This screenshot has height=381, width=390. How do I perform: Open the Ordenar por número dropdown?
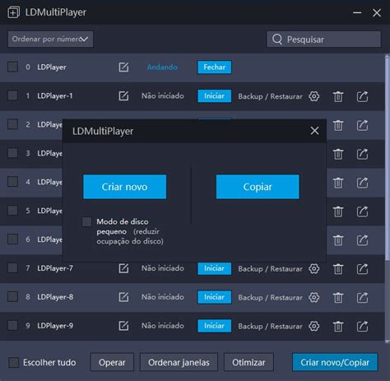click(x=50, y=39)
